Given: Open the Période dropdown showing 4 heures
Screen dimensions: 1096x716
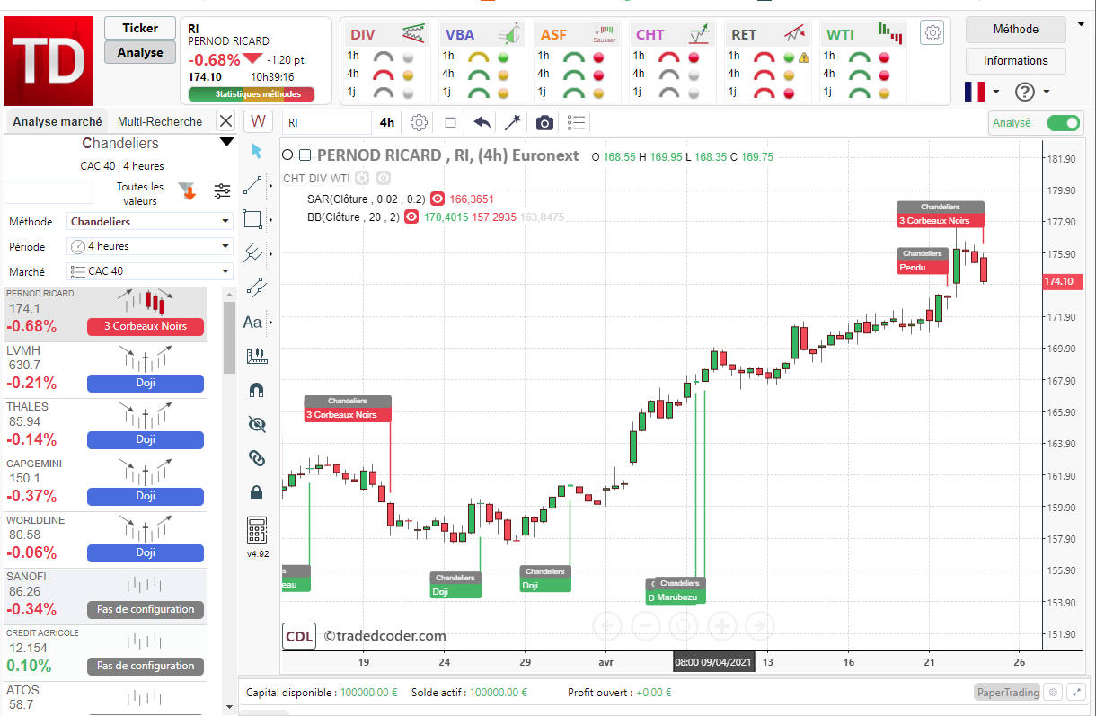Looking at the screenshot, I should coord(150,246).
